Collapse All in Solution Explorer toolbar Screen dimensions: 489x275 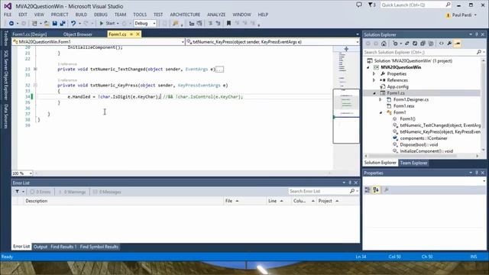pyautogui.click(x=423, y=44)
